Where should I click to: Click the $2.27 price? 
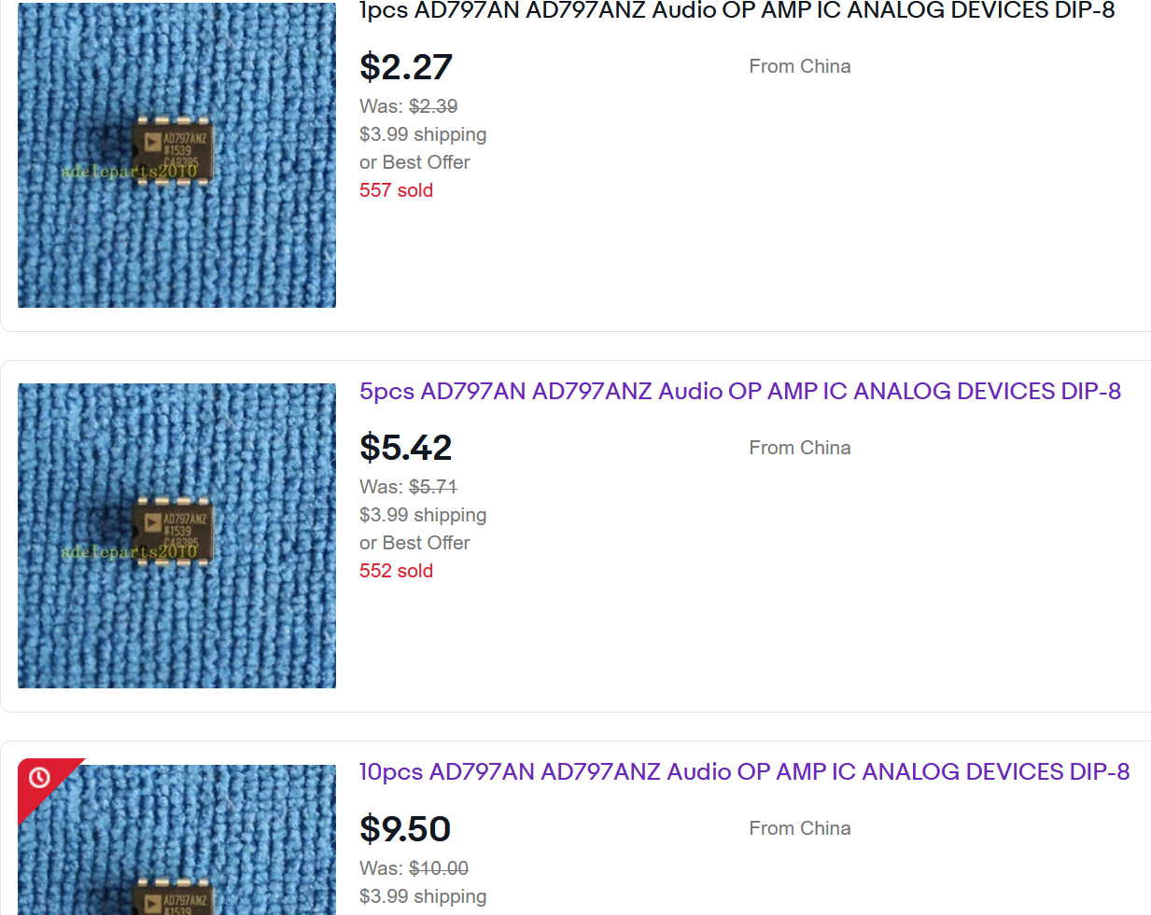pos(406,67)
